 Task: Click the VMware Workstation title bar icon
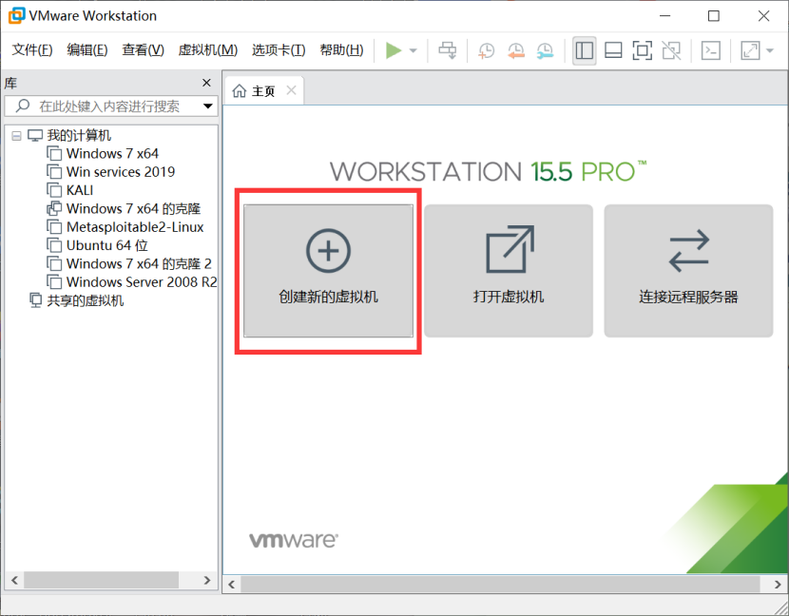pos(16,15)
